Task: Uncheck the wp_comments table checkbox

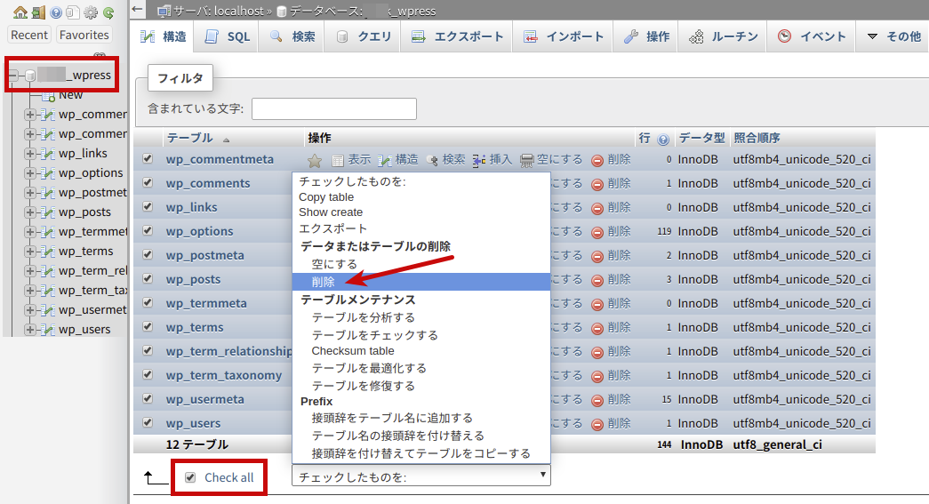Action: point(148,182)
